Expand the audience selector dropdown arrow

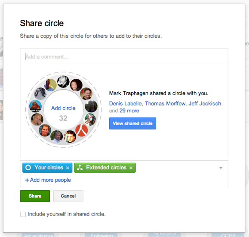point(221,168)
